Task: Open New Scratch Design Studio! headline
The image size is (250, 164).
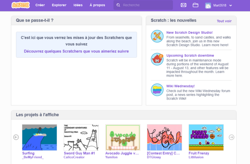Action: (190, 32)
